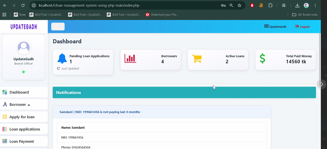Select the 'NID: 199661456' row
Viewport: 327px width, 149px height.
[x=162, y=137]
